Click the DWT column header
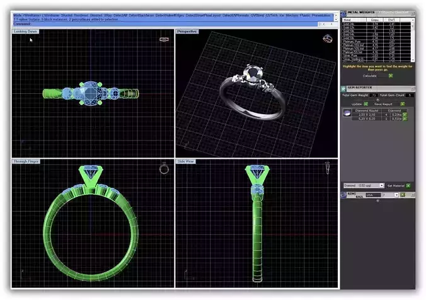Image resolution: width=426 pixels, height=300 pixels. pos(391,20)
